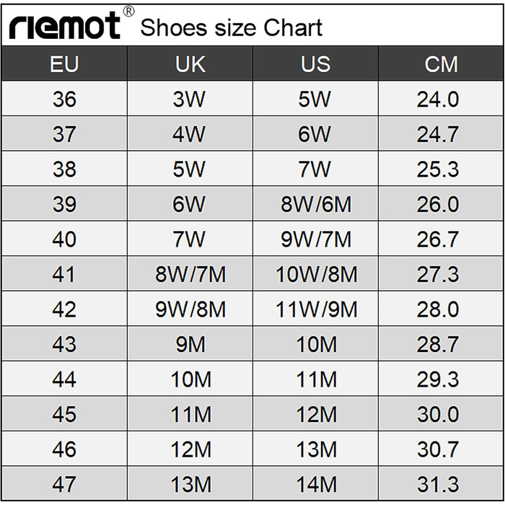Viewport: 505px width, 505px height.
Task: Select the UK 3W cell
Action: [190, 99]
